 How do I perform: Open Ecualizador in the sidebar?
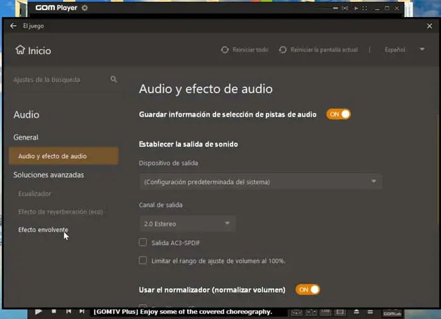(35, 194)
